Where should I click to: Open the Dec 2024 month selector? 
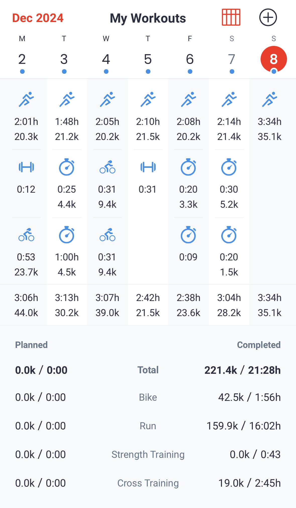click(38, 18)
